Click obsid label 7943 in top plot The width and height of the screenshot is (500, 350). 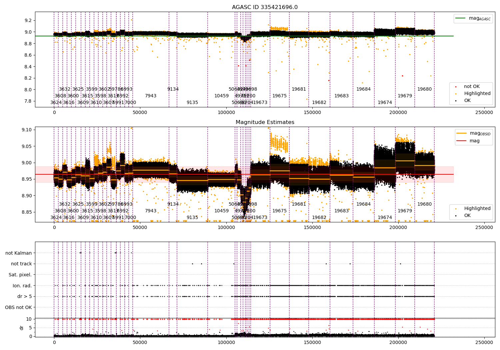tap(151, 96)
